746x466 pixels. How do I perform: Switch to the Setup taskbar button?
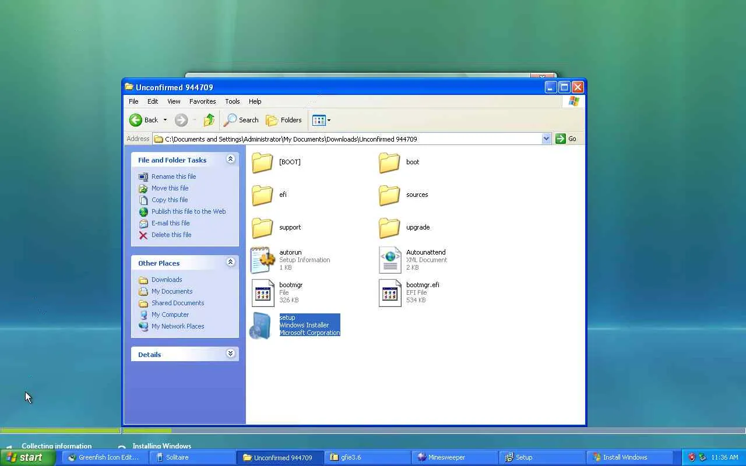[542, 457]
